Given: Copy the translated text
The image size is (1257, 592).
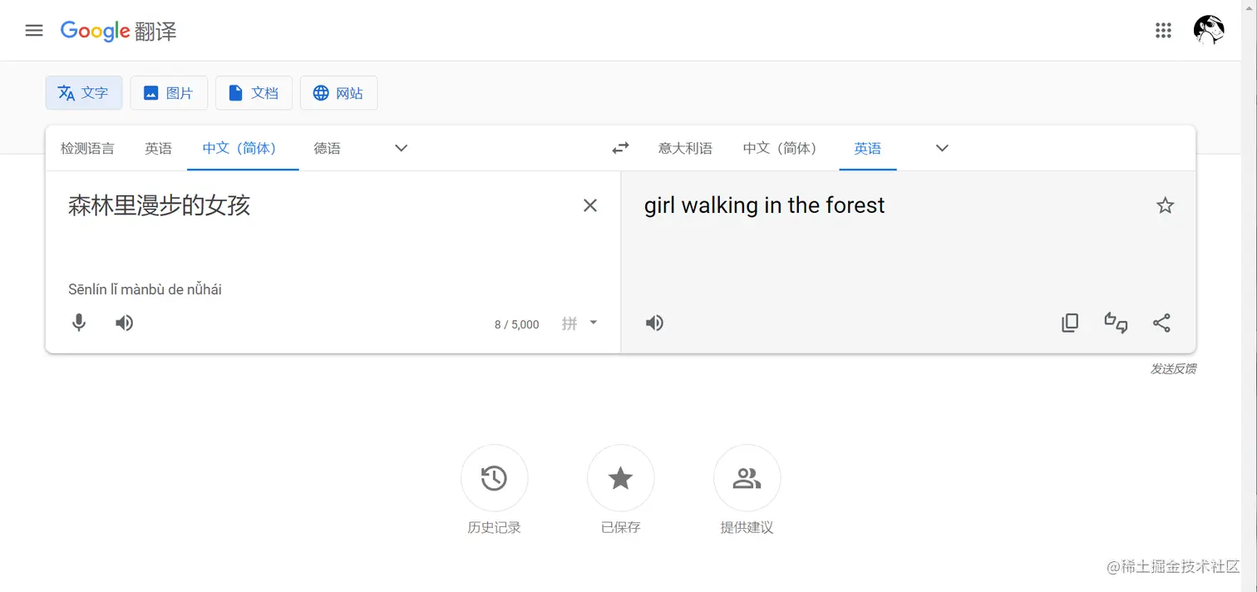Looking at the screenshot, I should point(1070,323).
